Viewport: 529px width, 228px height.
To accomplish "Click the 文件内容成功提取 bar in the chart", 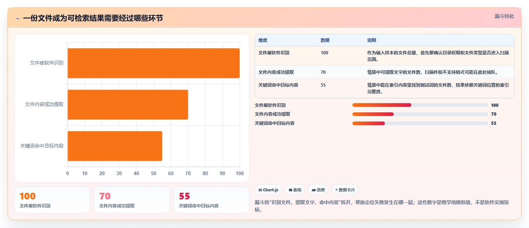I will coord(128,105).
